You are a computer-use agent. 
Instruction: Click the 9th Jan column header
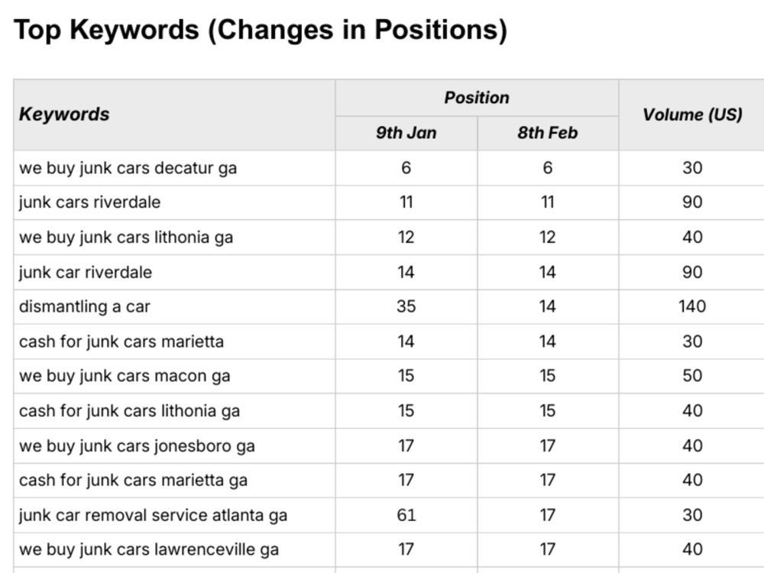point(406,133)
